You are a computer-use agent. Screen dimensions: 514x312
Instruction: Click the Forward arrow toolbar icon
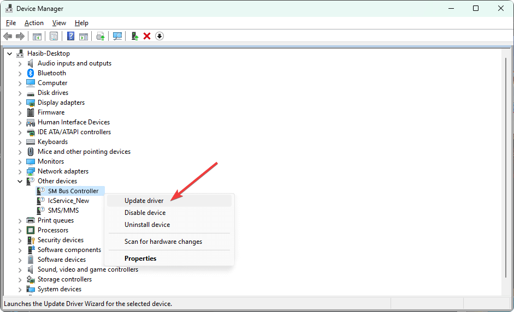pyautogui.click(x=20, y=36)
